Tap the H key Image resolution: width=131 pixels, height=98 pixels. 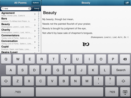[70, 70]
